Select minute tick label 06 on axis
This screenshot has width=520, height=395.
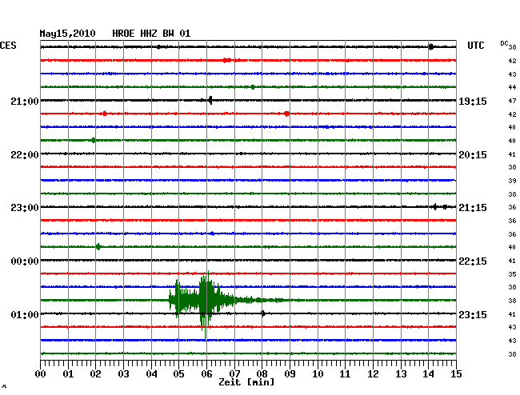click(206, 373)
